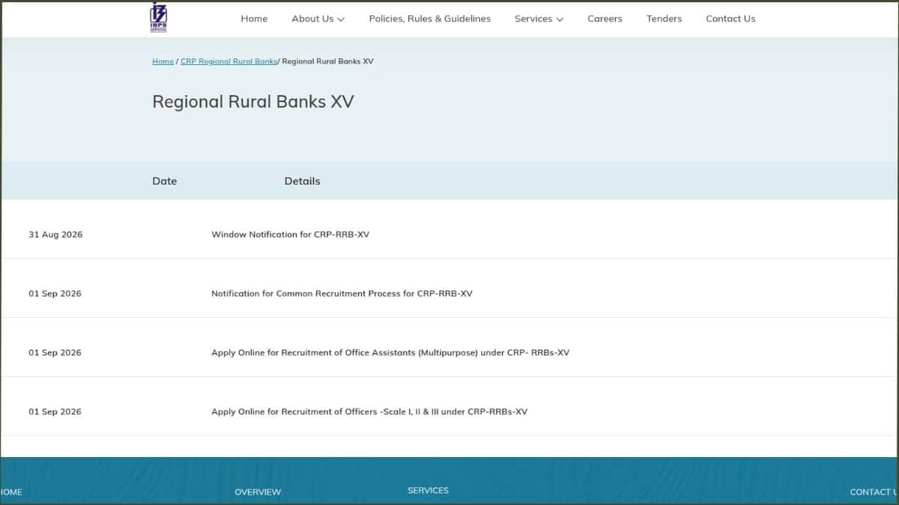Image resolution: width=899 pixels, height=505 pixels.
Task: Open the Home menu item
Action: click(x=254, y=19)
